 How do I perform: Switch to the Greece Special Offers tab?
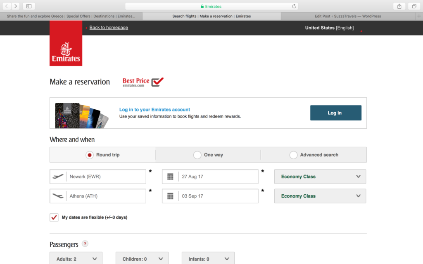click(x=71, y=16)
